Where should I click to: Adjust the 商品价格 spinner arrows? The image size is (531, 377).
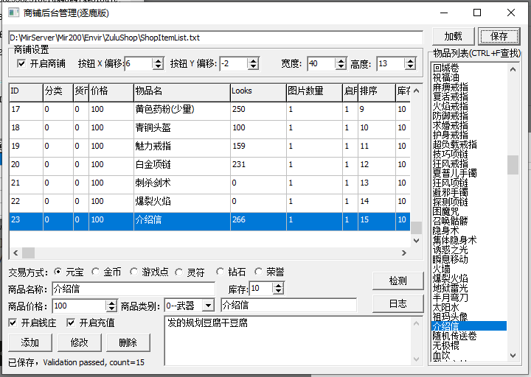click(x=111, y=306)
